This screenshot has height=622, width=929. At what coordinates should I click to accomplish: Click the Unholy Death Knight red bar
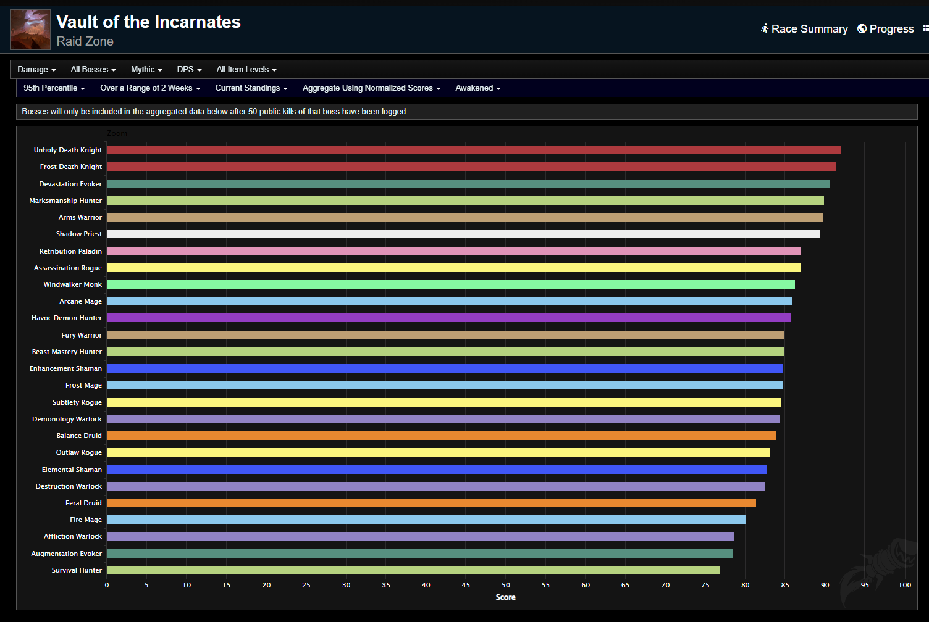(473, 150)
